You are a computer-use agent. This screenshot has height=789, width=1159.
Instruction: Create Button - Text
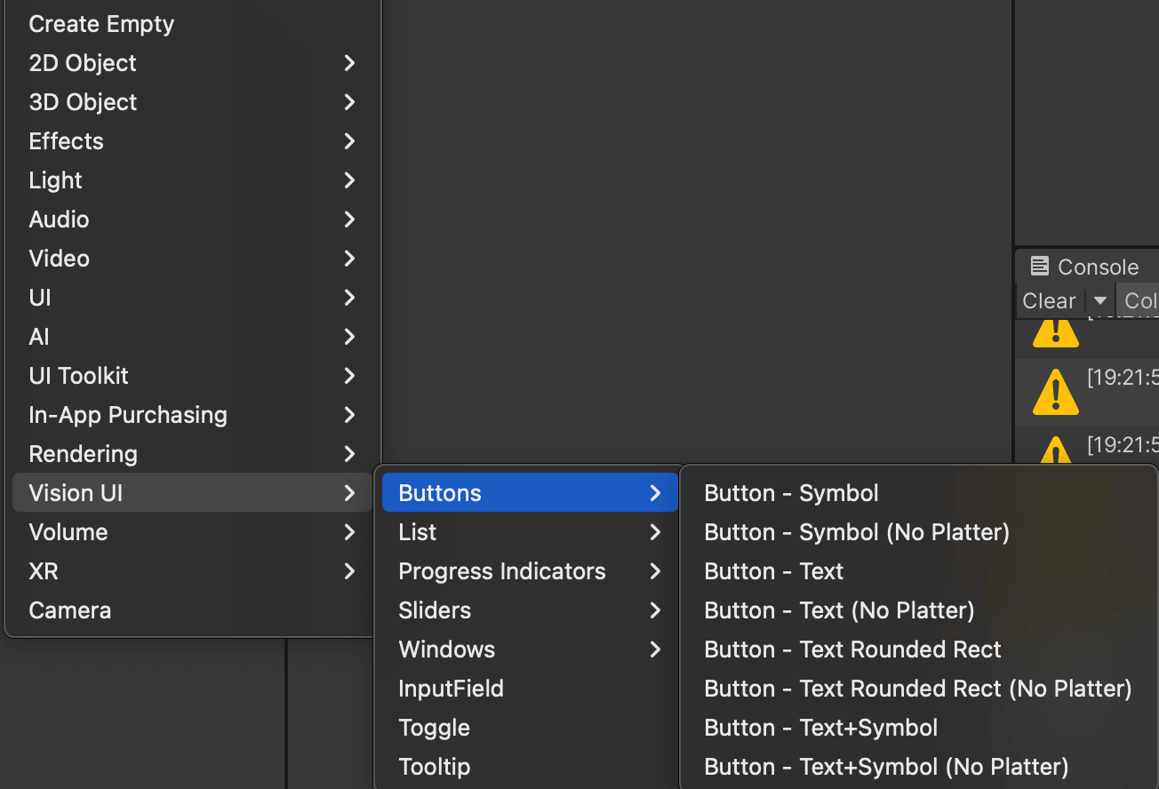click(921, 571)
